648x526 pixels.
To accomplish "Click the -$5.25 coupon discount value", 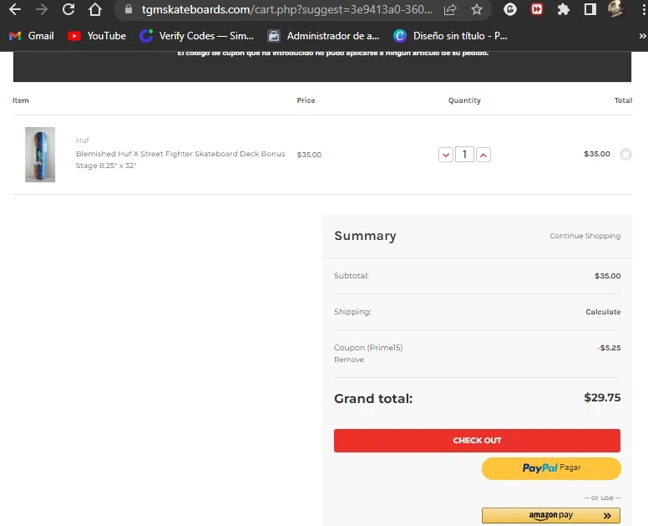I will [x=609, y=348].
